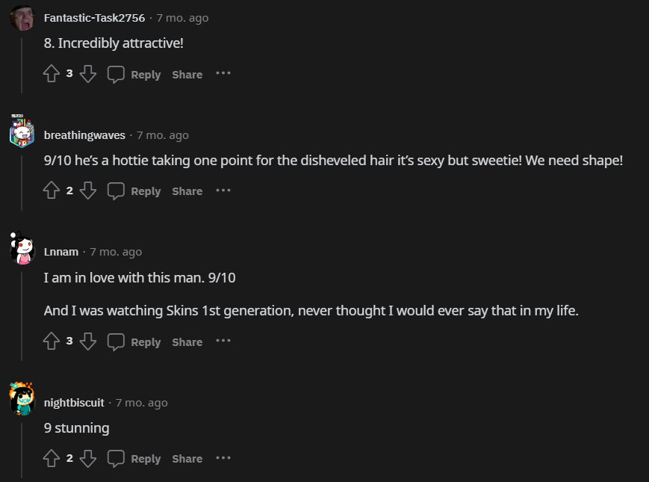Upvote nightbiscuit's comment
This screenshot has width=649, height=482.
coord(52,458)
